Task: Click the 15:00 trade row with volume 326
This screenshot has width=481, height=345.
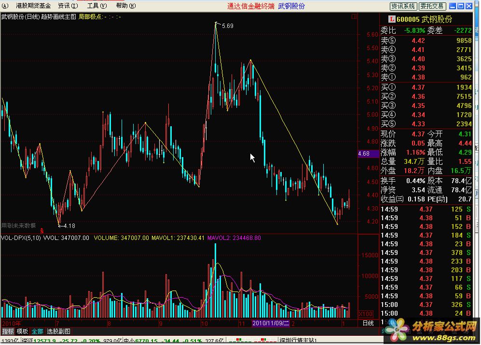Action: tap(426, 305)
